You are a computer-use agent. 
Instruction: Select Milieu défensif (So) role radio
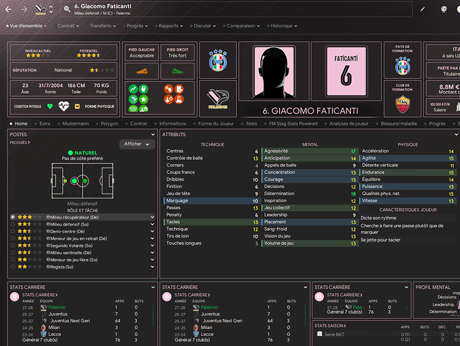[13, 224]
